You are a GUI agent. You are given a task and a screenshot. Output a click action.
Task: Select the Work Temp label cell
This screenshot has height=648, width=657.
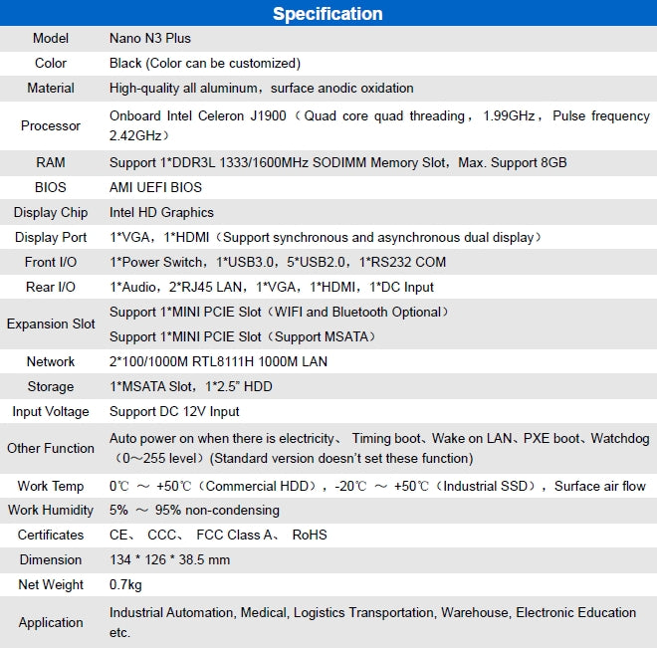[x=51, y=486]
